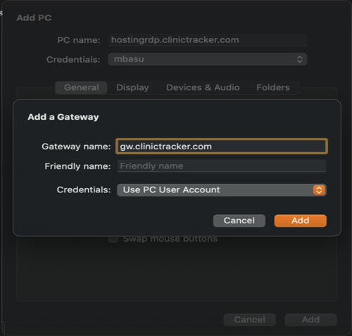
Task: Switch to the General tab
Action: coord(82,87)
